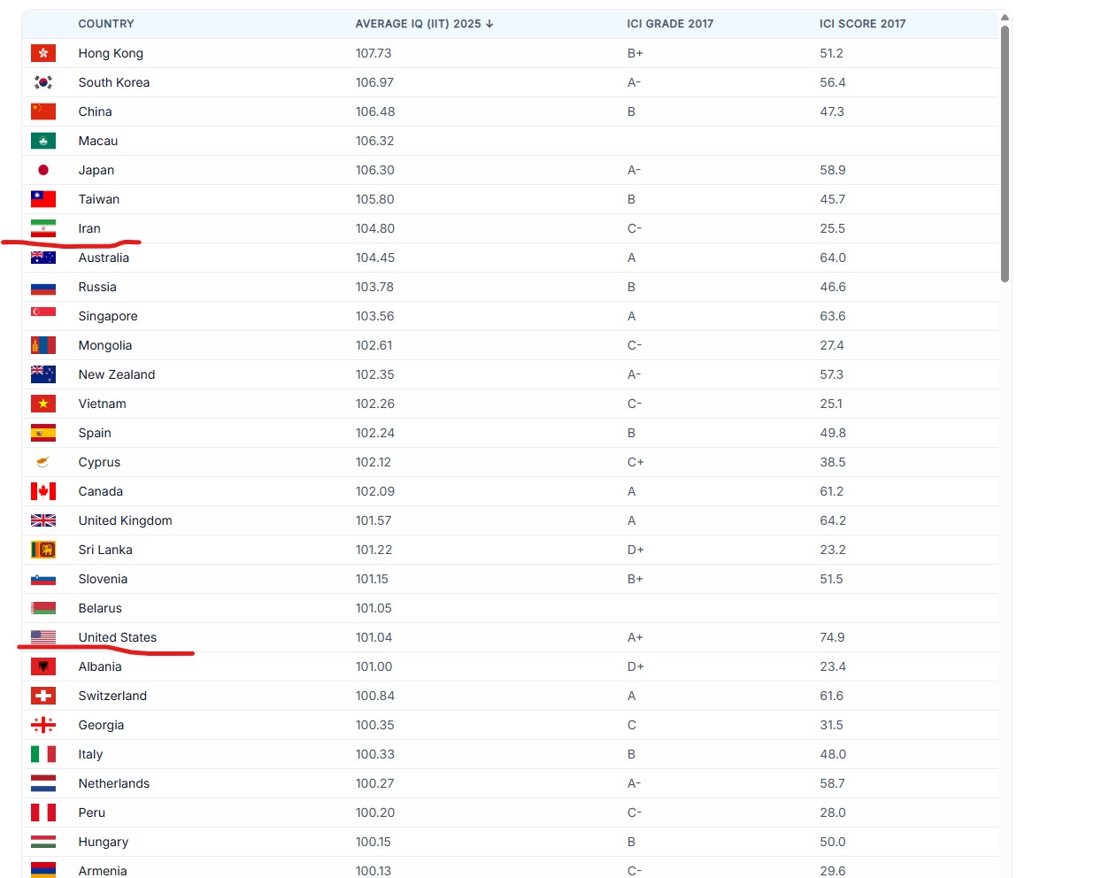Sort by ICI Score 2017 header
The width and height of the screenshot is (1101, 878).
(862, 24)
